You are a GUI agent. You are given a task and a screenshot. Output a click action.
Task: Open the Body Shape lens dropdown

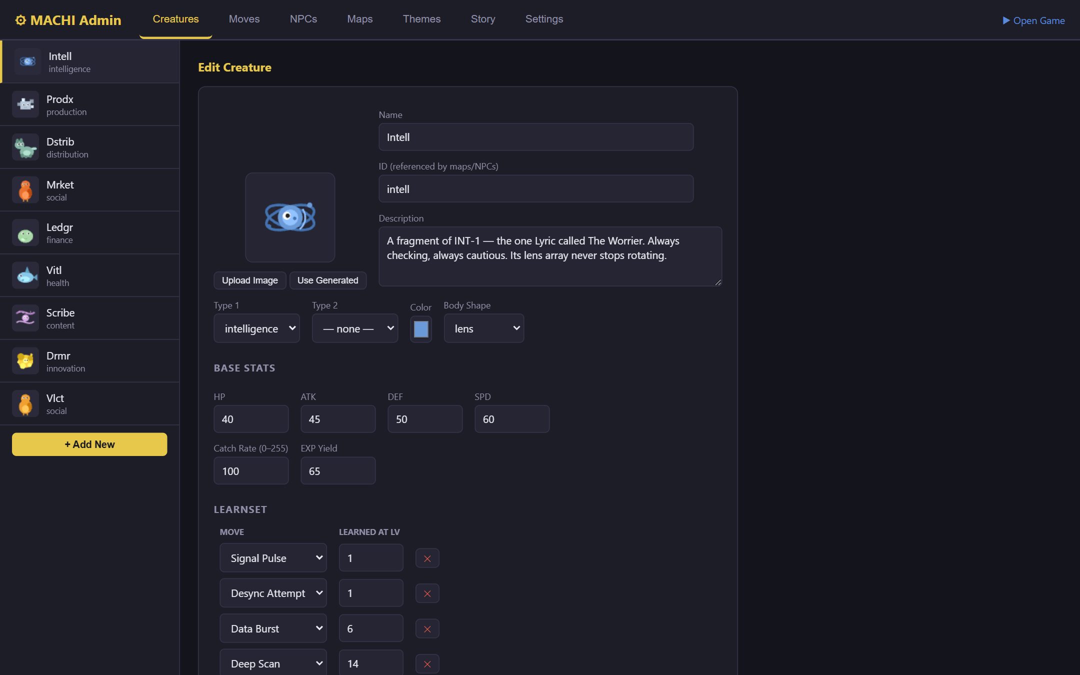point(484,328)
